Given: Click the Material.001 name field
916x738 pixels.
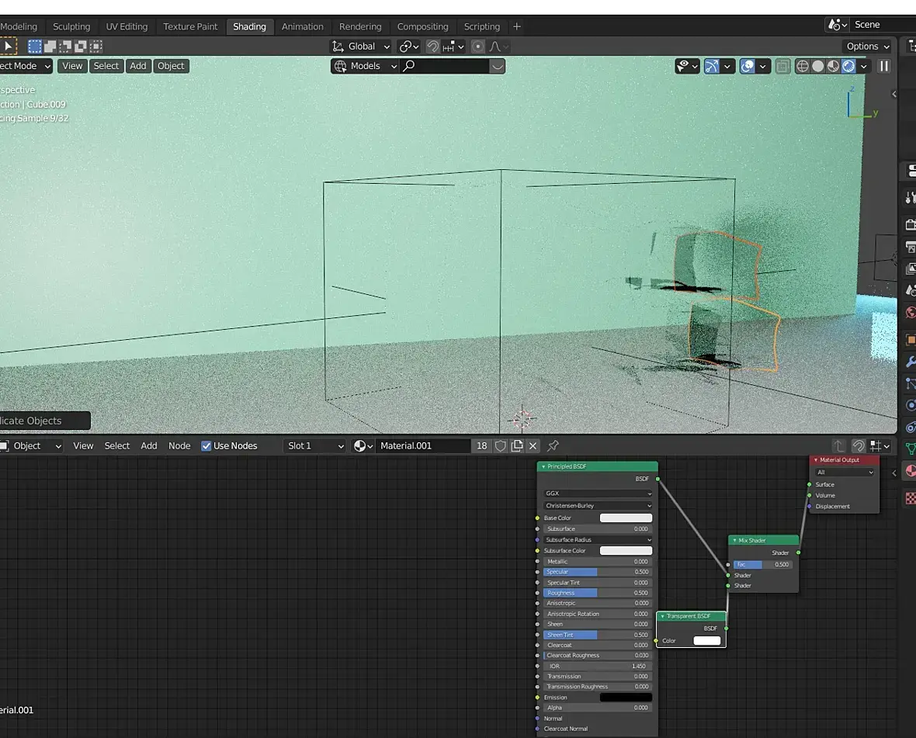Looking at the screenshot, I should (422, 446).
